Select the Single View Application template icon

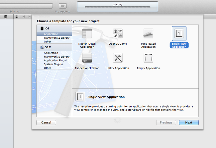tap(179, 33)
